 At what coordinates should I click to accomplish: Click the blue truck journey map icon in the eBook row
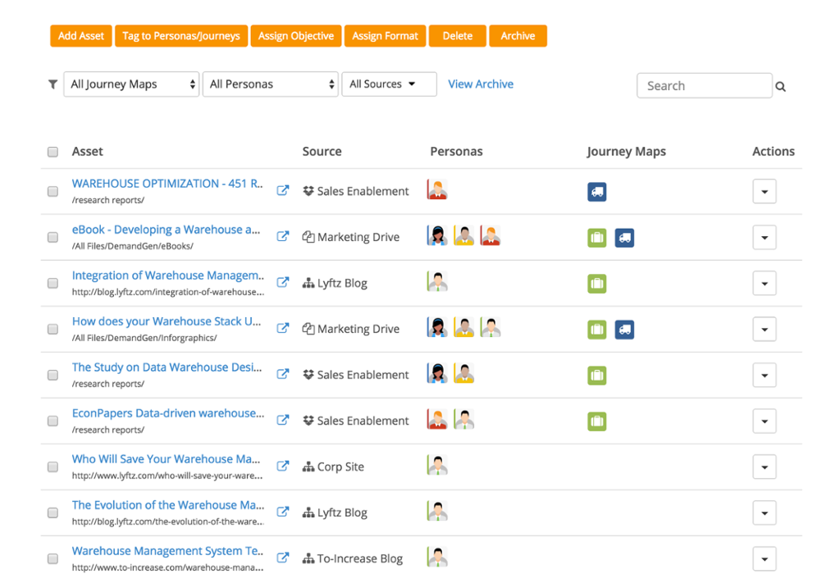coord(624,238)
